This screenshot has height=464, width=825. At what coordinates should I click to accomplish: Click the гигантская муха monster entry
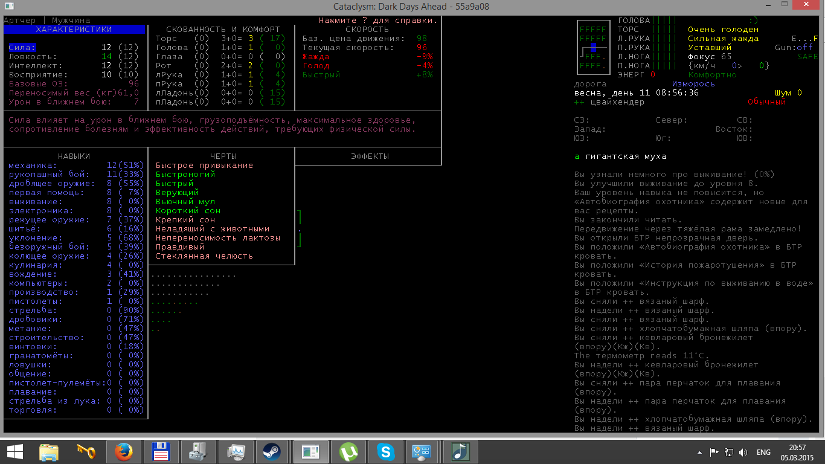tap(620, 156)
